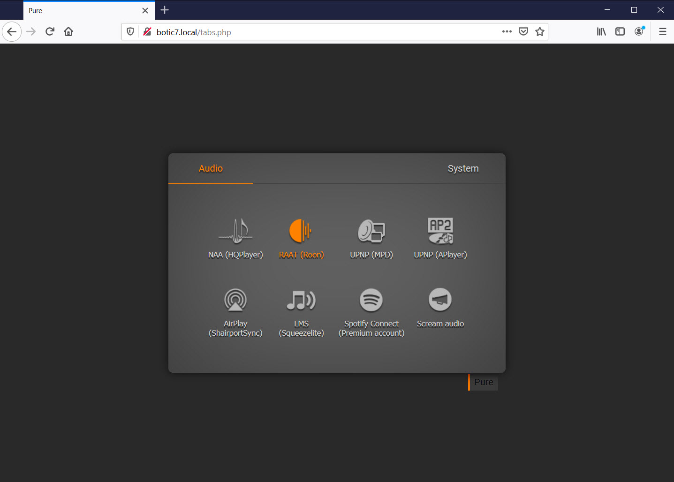This screenshot has height=482, width=674.
Task: Open page actions three-dot menu
Action: click(x=507, y=31)
